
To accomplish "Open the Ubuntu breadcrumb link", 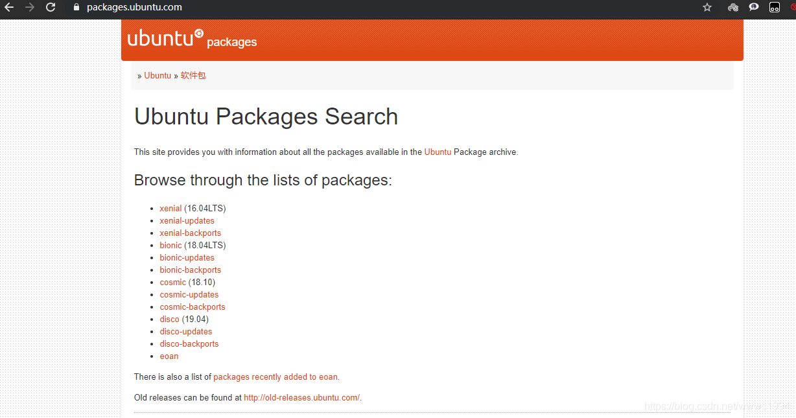I will [158, 76].
